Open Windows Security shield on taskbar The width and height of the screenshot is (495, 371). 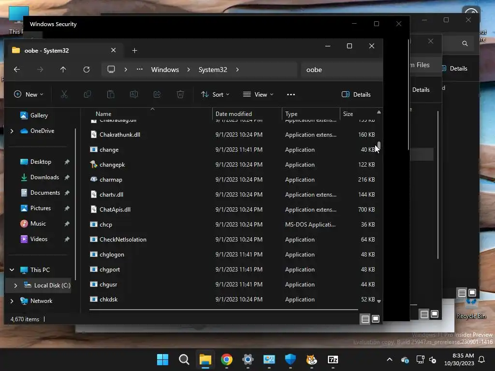pyautogui.click(x=290, y=359)
